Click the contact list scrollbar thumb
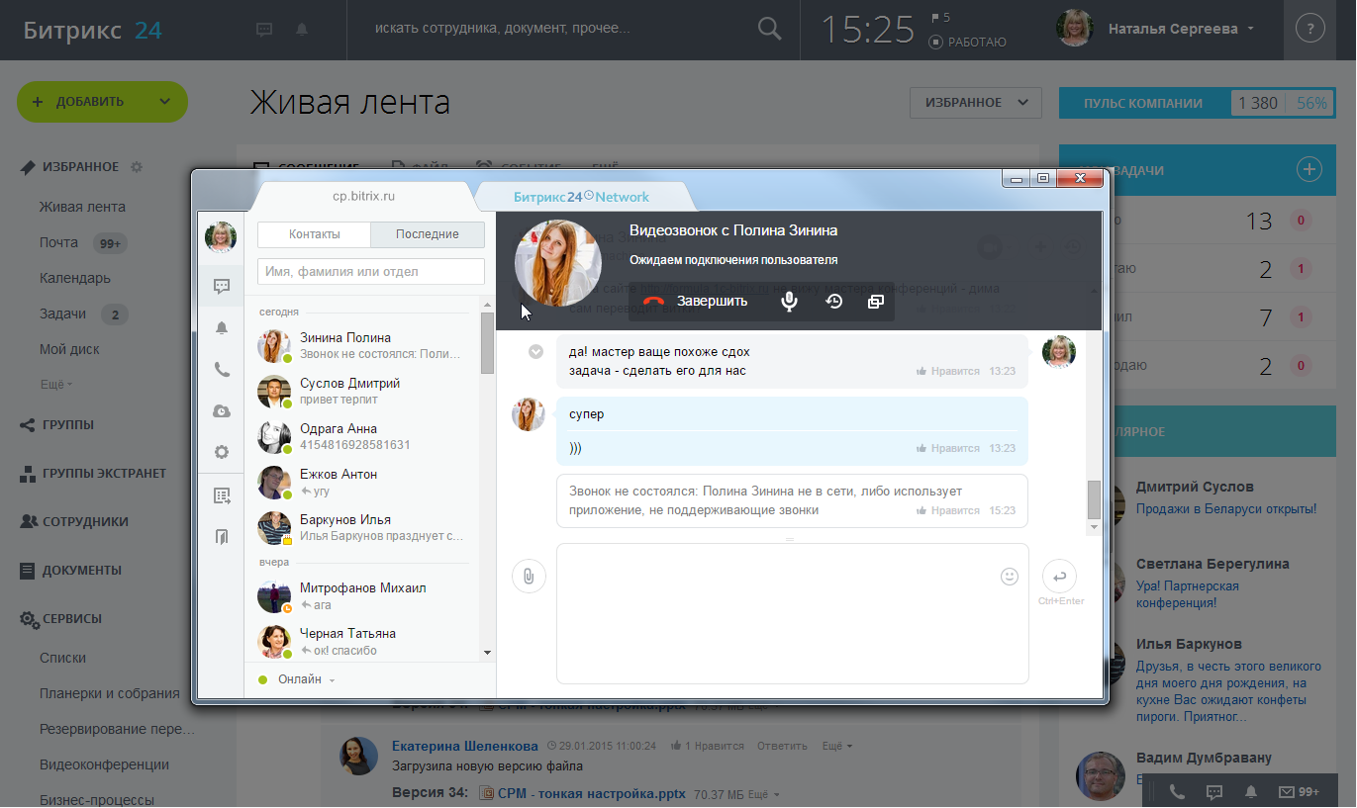This screenshot has width=1357, height=808. pyautogui.click(x=487, y=343)
